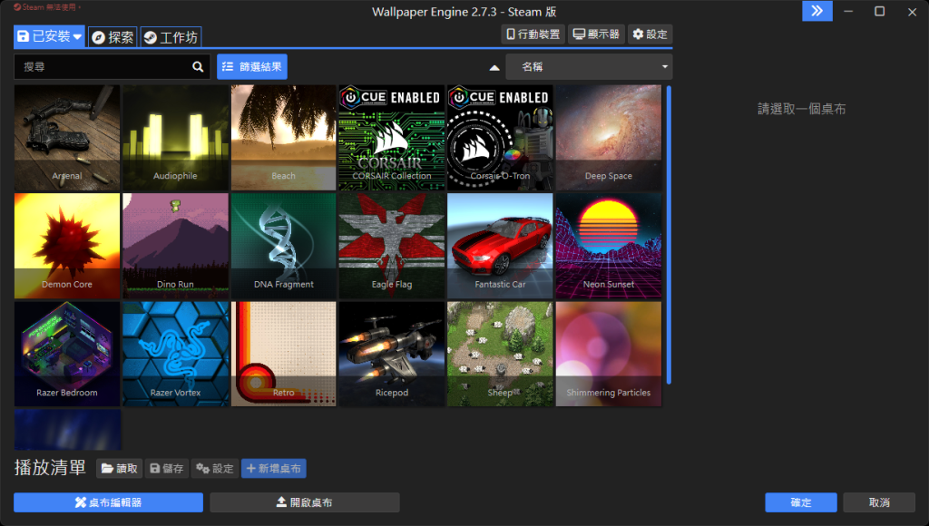Open the 名稱 sort dropdown
929x526 pixels.
click(x=589, y=67)
